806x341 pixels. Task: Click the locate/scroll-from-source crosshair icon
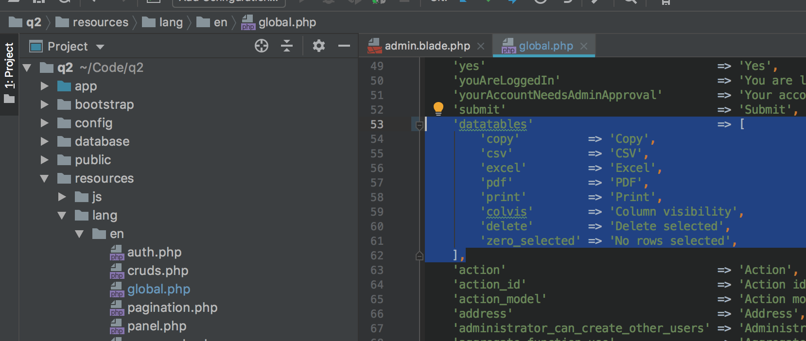[x=262, y=46]
